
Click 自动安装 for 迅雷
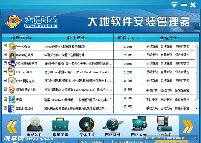pos(166,100)
